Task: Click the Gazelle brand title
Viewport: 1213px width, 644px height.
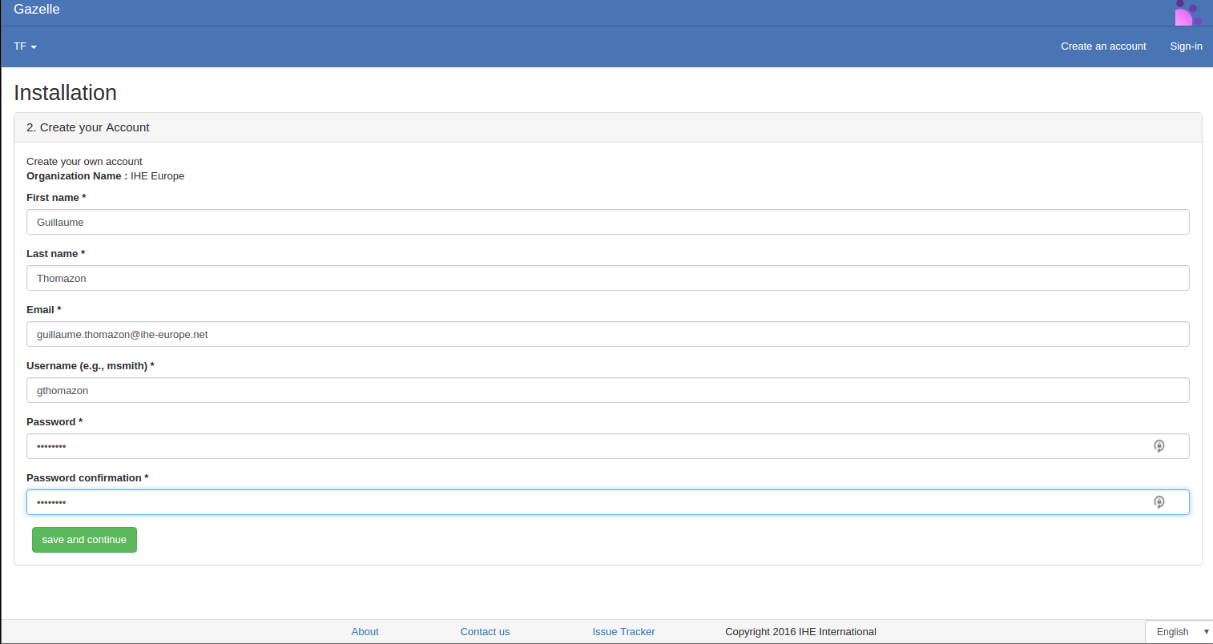Action: [x=37, y=10]
